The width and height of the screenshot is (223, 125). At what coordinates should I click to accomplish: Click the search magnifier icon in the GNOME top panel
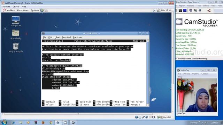[155, 10]
